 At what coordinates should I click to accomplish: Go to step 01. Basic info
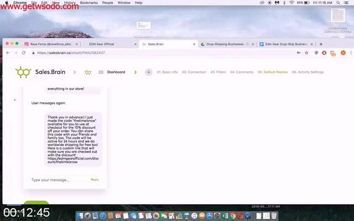(x=167, y=72)
